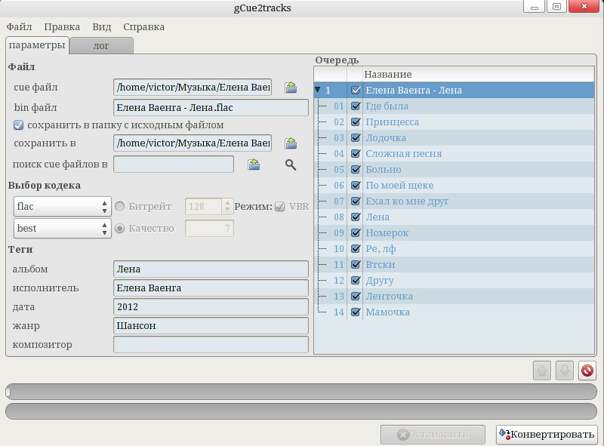Switch to the лог tab
Image resolution: width=604 pixels, height=446 pixels.
pyautogui.click(x=101, y=46)
